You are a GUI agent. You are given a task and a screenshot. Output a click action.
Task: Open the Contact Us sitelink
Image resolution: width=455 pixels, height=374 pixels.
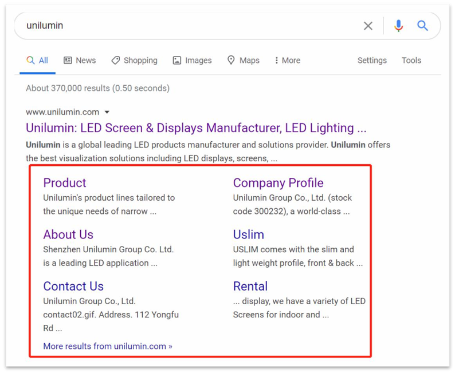[x=73, y=287]
